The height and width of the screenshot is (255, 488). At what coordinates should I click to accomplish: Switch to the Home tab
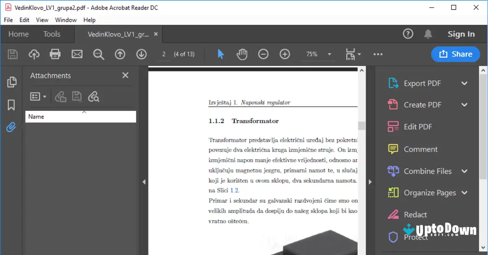tap(18, 34)
